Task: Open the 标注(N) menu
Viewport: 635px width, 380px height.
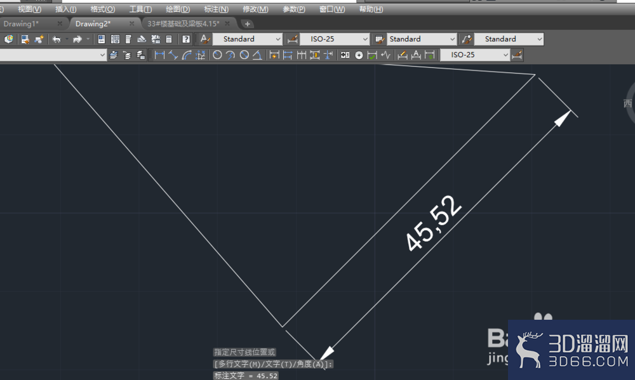Action: coord(217,10)
